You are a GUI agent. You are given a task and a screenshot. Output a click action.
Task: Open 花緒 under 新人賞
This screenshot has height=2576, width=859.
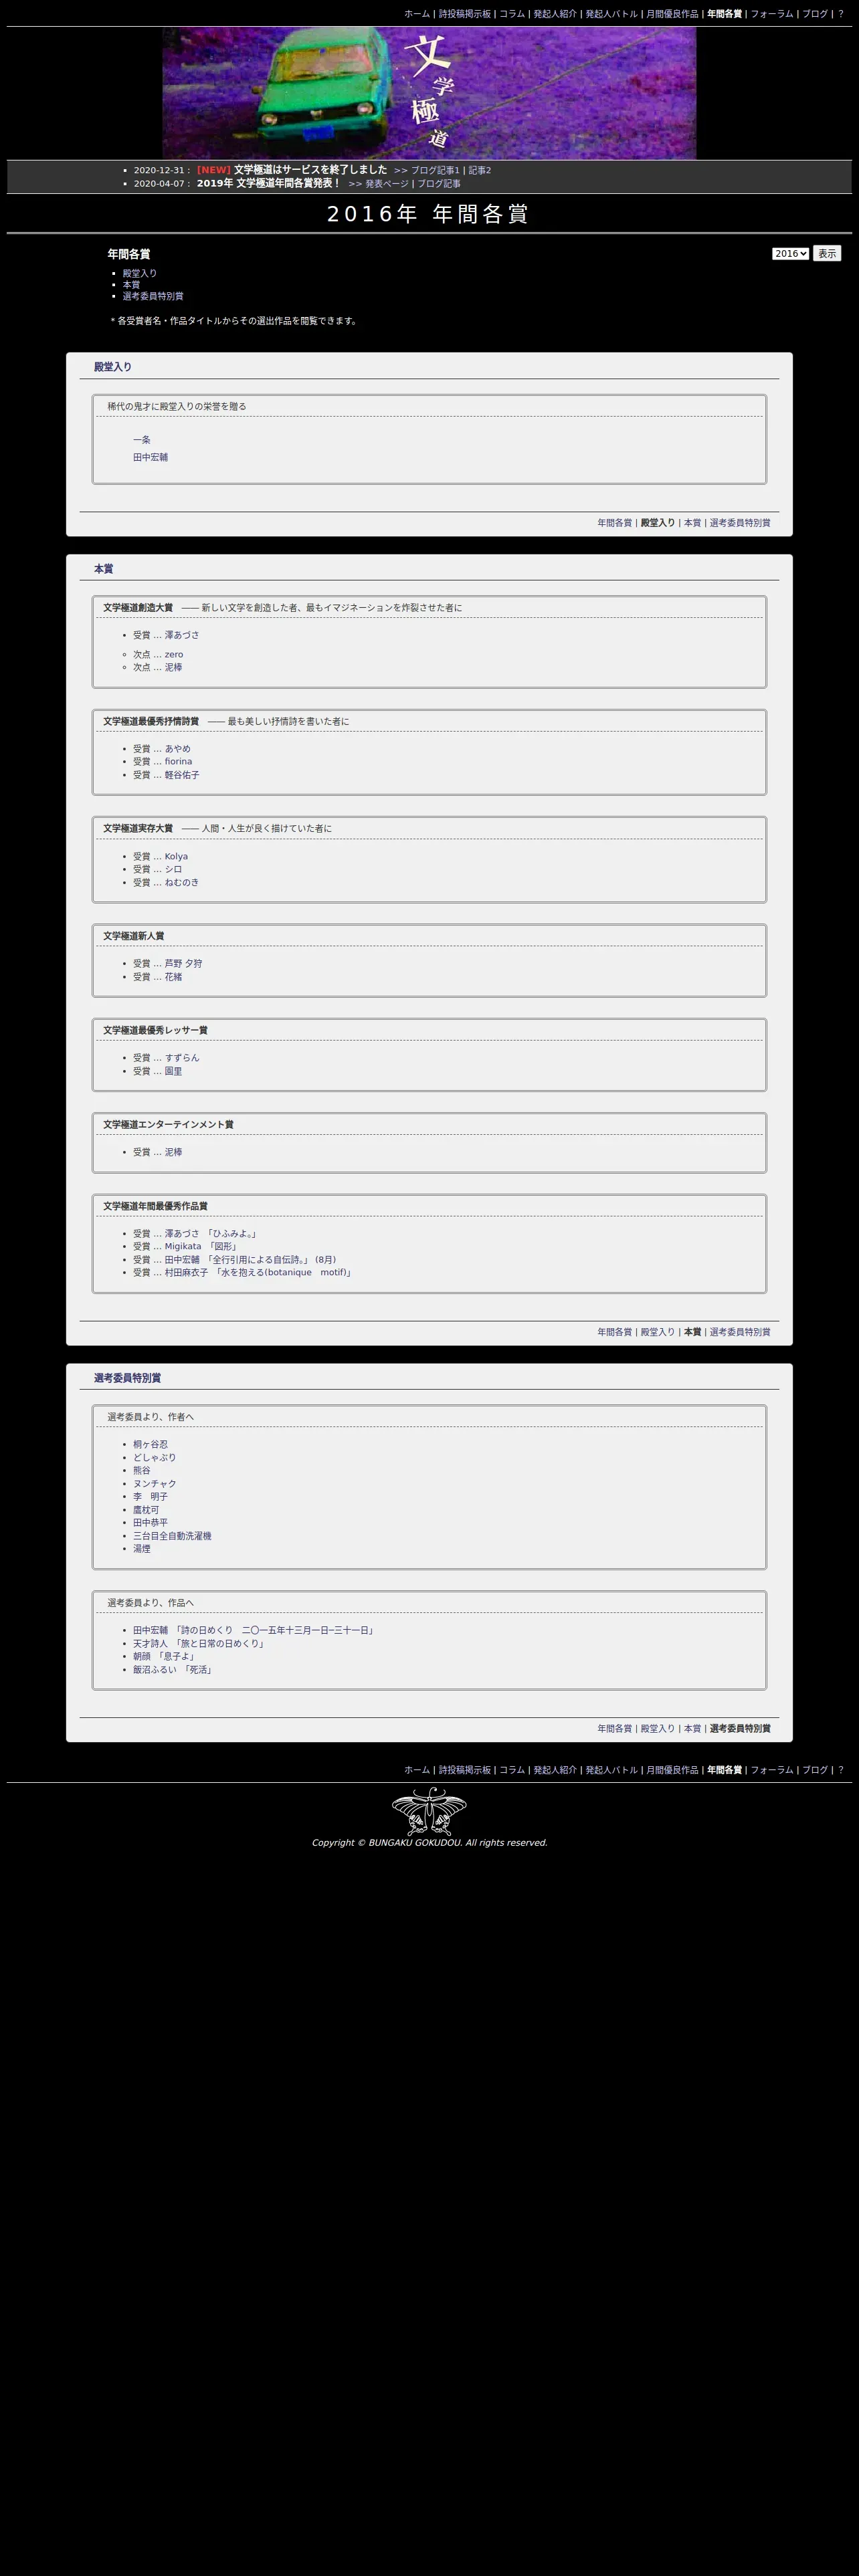pos(174,977)
